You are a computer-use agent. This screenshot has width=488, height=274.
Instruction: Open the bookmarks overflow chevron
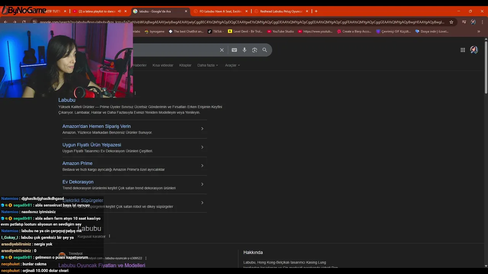point(478,32)
